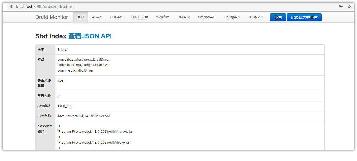Click the Stat Index heading text
This screenshot has width=357, height=161.
tap(51, 36)
